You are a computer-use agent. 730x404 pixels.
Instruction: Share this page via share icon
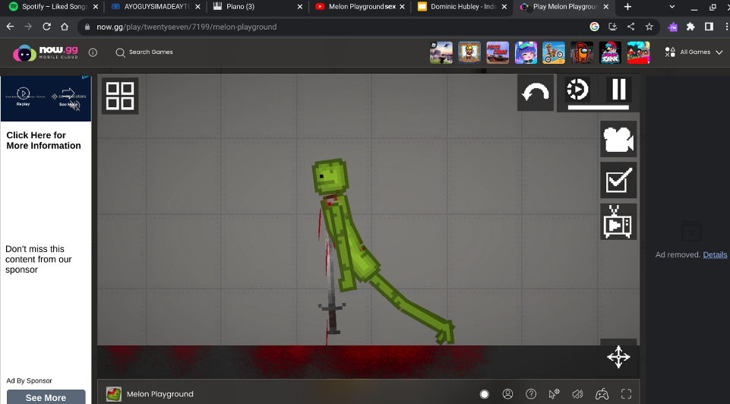pyautogui.click(x=630, y=27)
